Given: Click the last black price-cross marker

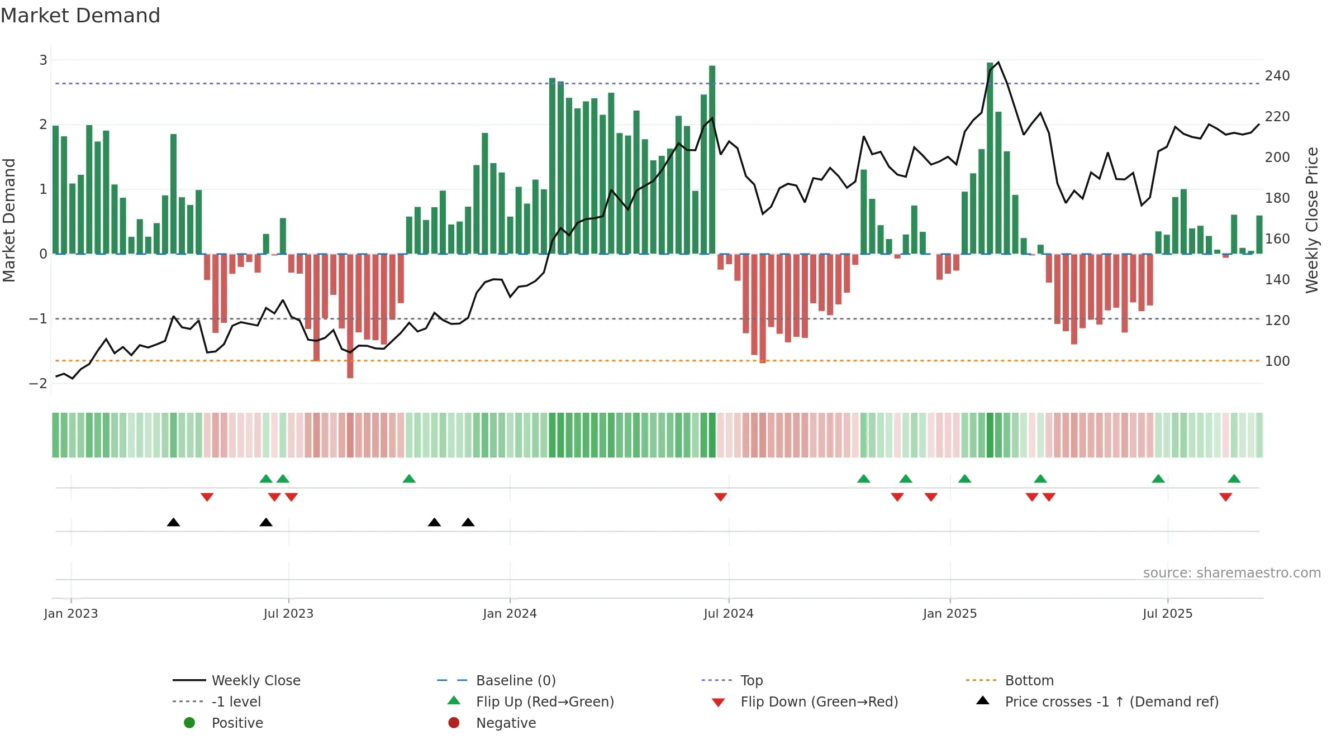Looking at the screenshot, I should point(468,522).
